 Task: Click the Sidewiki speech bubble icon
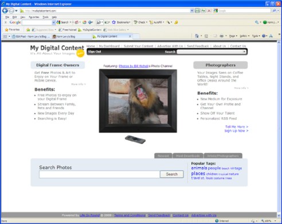[x=99, y=22]
